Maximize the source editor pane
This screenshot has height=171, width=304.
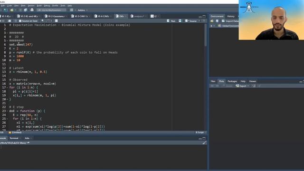(x=204, y=17)
